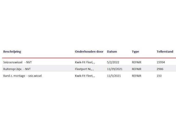Image resolution: width=176 pixels, height=132 pixels.
Task: Select the Ruitenspr.bijv. - NVT description cell
Action: 17,69
